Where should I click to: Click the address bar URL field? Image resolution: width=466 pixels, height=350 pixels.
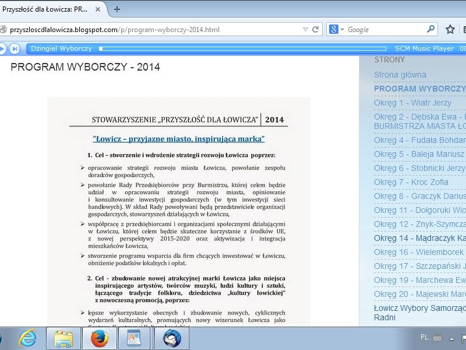coord(154,30)
